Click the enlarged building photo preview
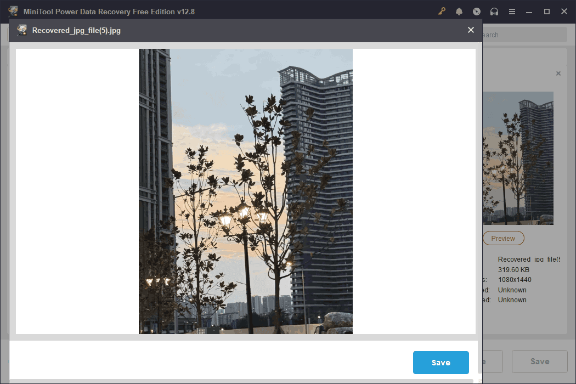The width and height of the screenshot is (576, 384). pos(246,191)
